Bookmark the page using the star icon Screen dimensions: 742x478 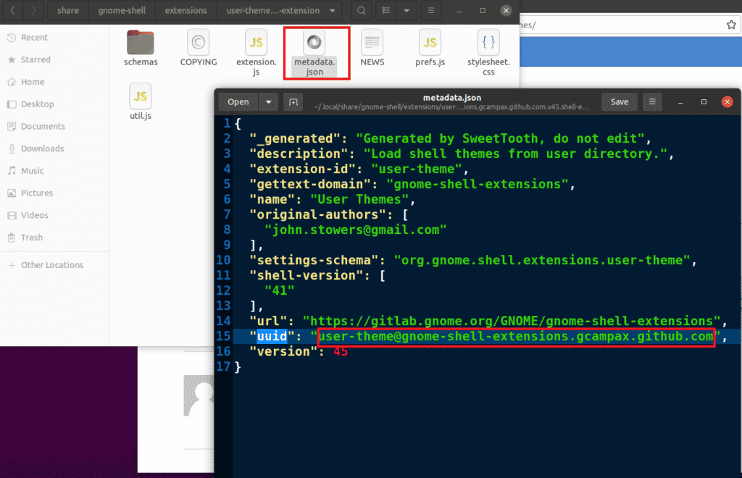tap(733, 23)
